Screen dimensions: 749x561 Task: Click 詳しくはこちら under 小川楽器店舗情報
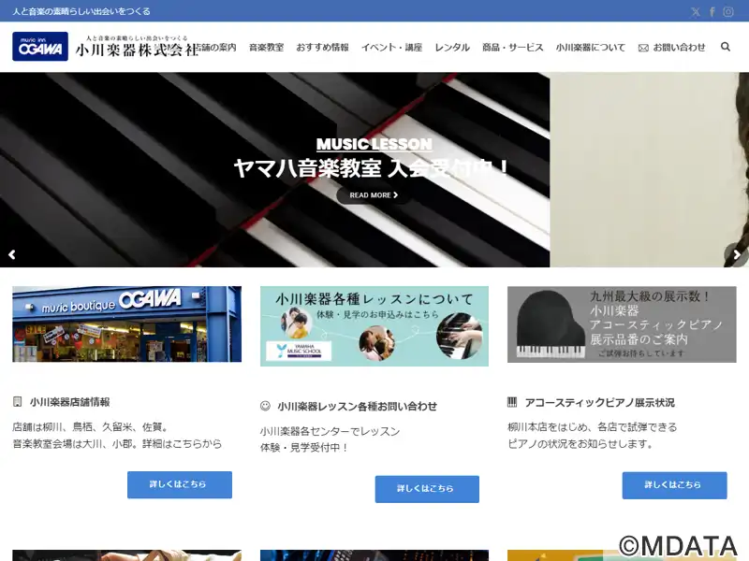180,484
